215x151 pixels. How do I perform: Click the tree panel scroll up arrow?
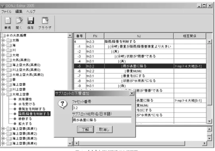70,35
